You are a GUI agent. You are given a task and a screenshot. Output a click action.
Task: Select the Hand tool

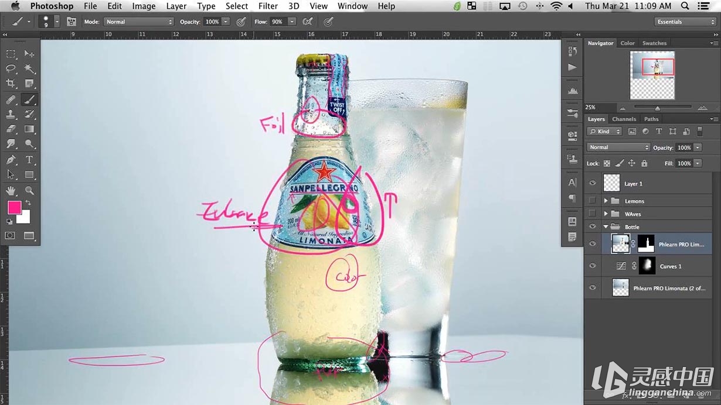(x=11, y=191)
